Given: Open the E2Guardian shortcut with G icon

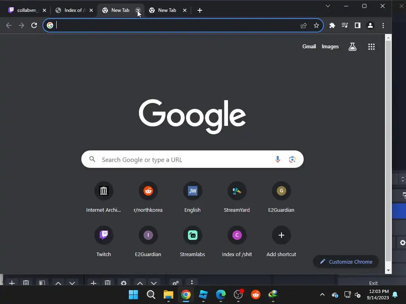Looking at the screenshot, I should tap(281, 197).
